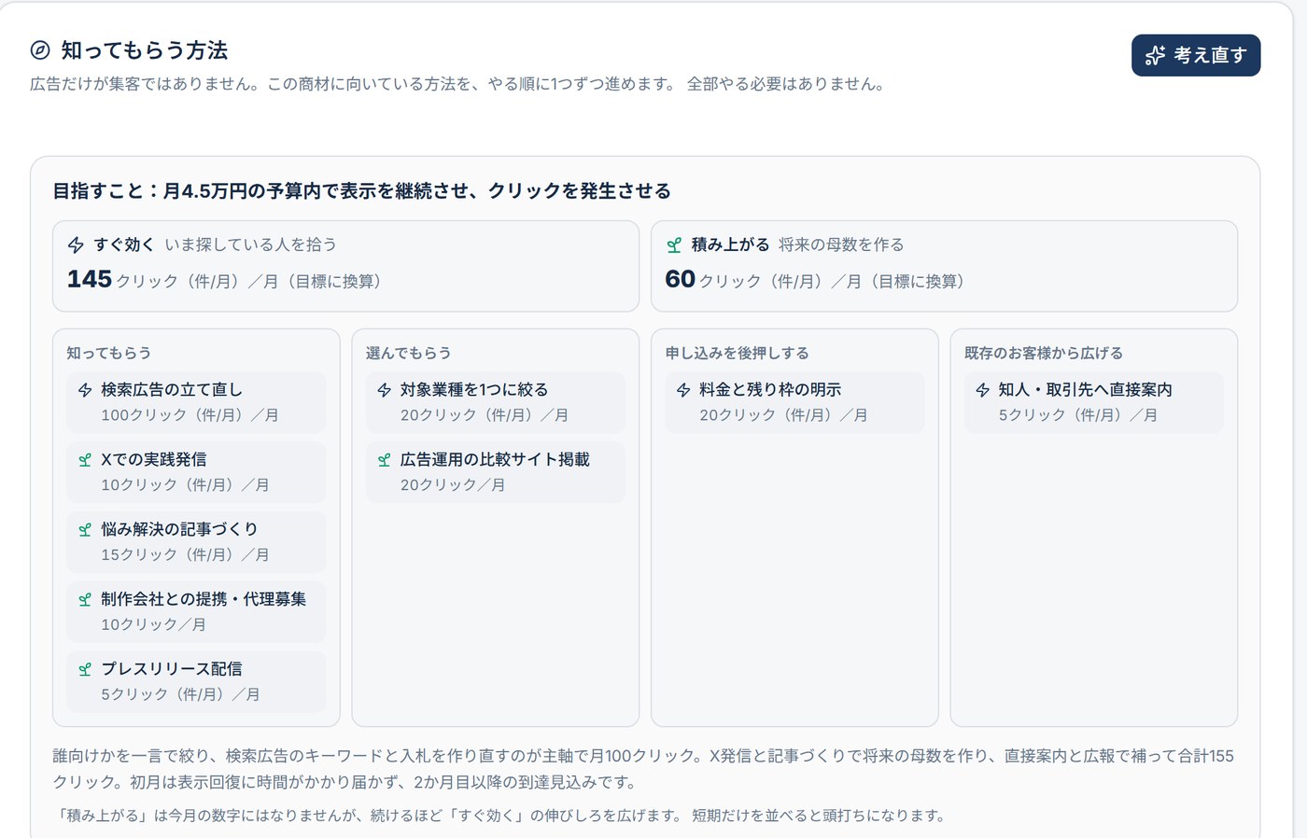Click the 選んでもらう column heading
Viewport: 1307px width, 838px height.
pos(408,353)
